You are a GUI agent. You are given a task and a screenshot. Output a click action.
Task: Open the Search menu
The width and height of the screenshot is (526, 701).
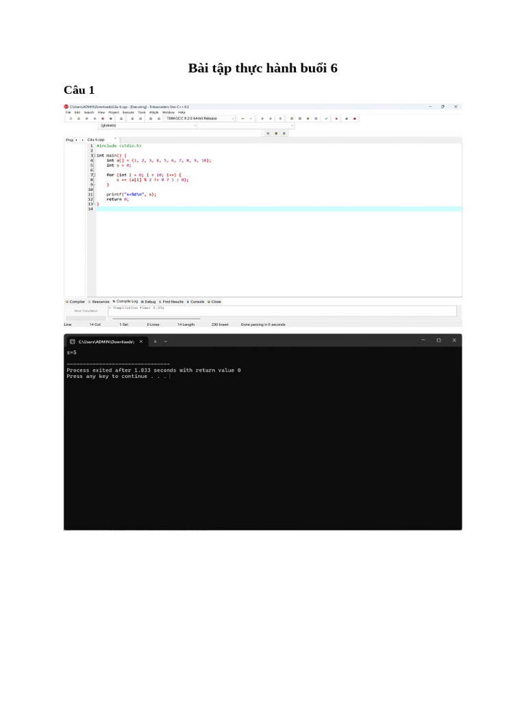(x=89, y=112)
